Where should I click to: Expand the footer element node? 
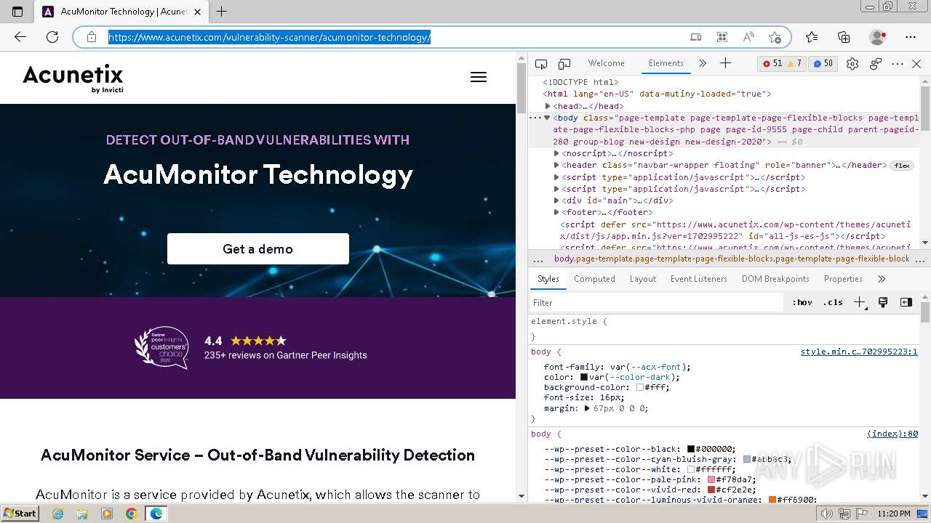click(x=556, y=212)
